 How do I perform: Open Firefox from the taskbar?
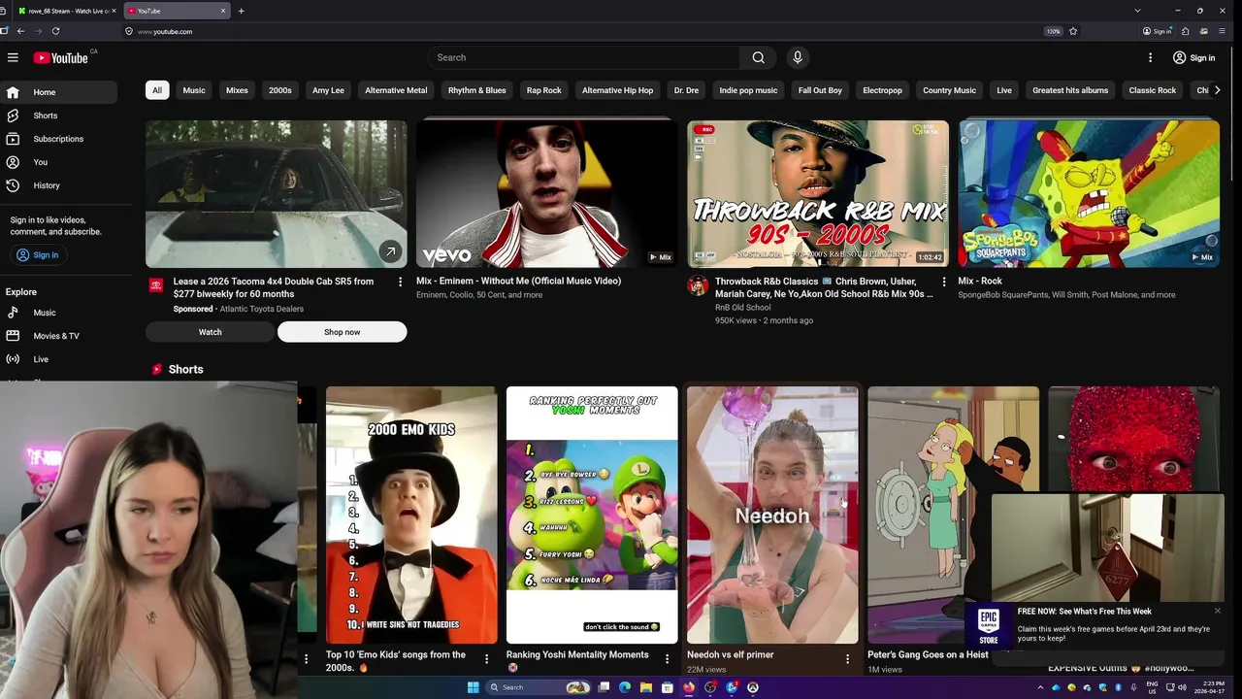pyautogui.click(x=689, y=687)
